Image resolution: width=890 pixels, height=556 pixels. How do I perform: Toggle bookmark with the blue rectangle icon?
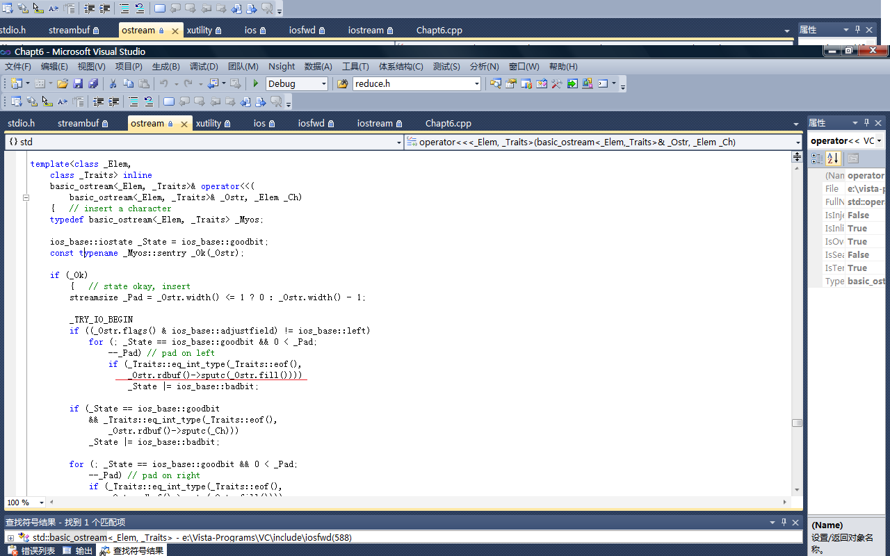(169, 101)
